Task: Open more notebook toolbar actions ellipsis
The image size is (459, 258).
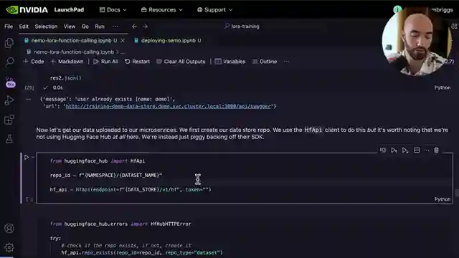Action: coord(286,62)
